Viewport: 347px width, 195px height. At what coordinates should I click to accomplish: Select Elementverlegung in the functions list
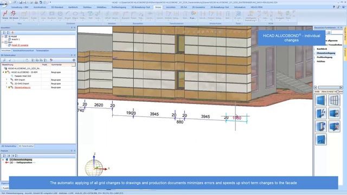[x=326, y=53]
